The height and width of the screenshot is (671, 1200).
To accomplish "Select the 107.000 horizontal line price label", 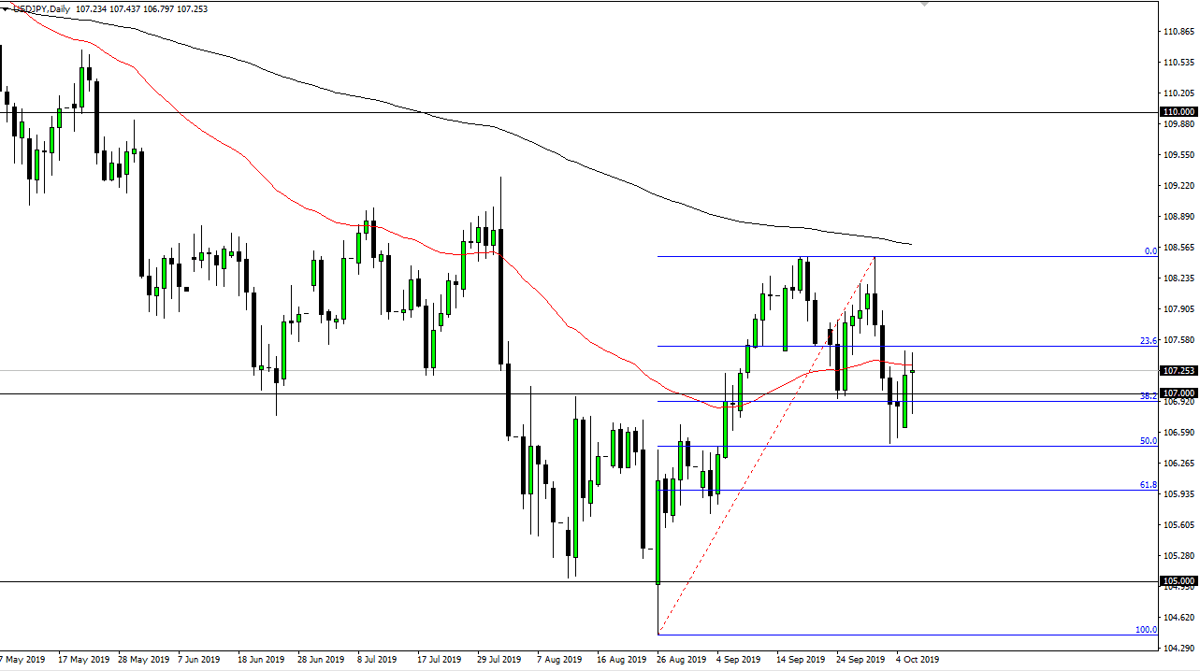I will [1179, 393].
